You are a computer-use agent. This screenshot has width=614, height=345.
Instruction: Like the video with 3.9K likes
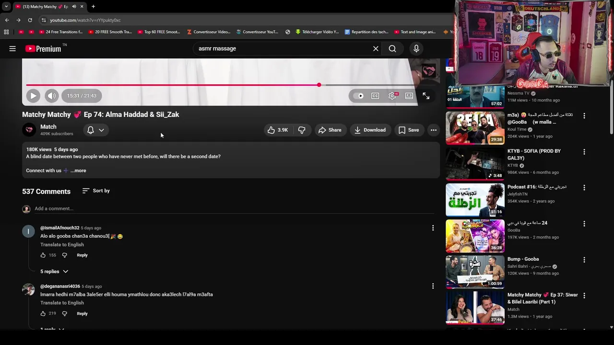pos(278,130)
